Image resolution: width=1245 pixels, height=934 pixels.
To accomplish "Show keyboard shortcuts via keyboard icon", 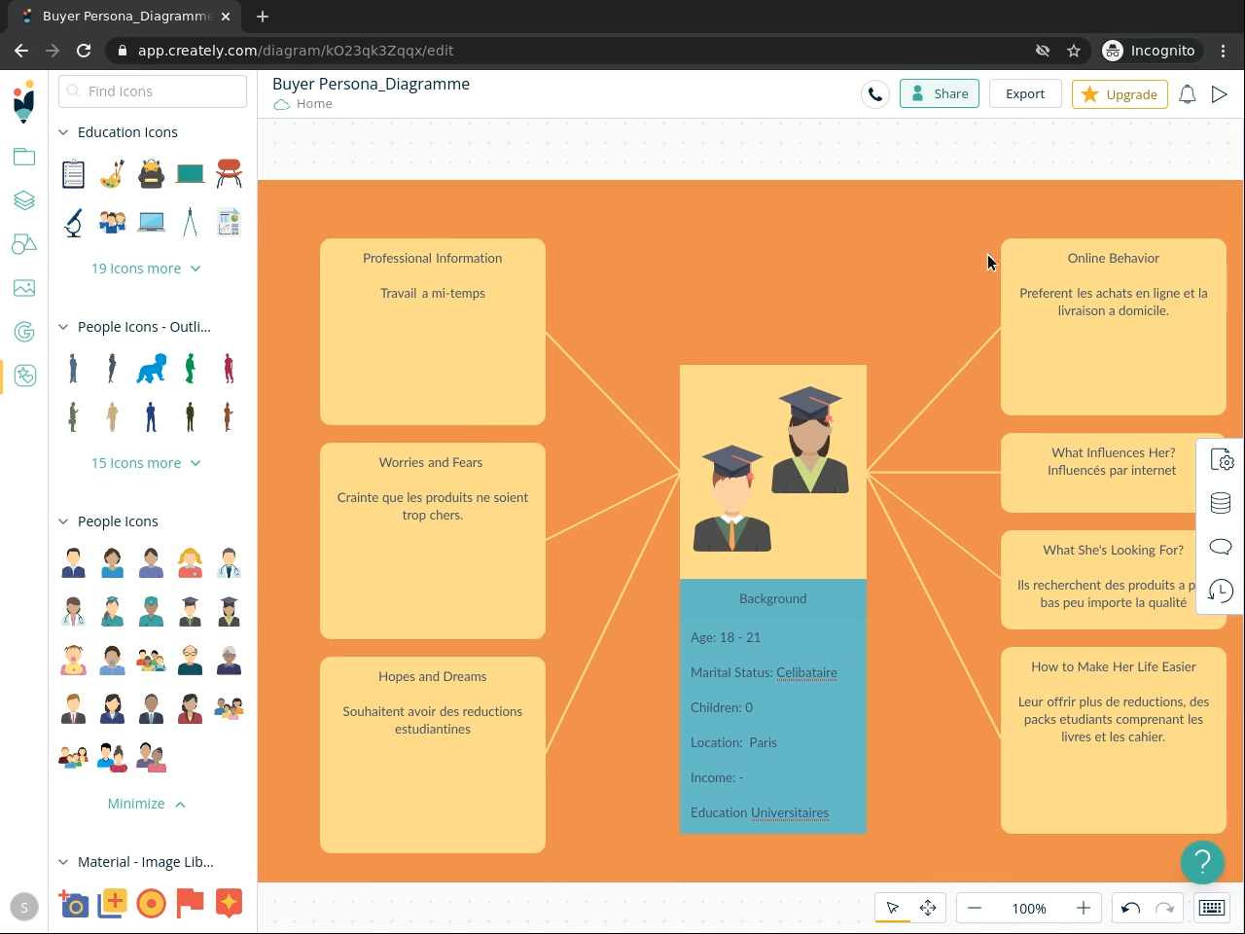I will (x=1212, y=908).
